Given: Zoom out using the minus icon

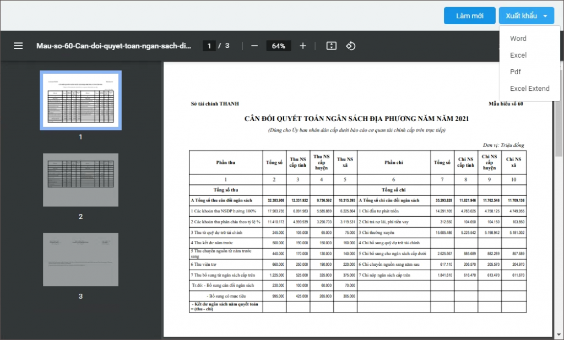Looking at the screenshot, I should [x=254, y=46].
